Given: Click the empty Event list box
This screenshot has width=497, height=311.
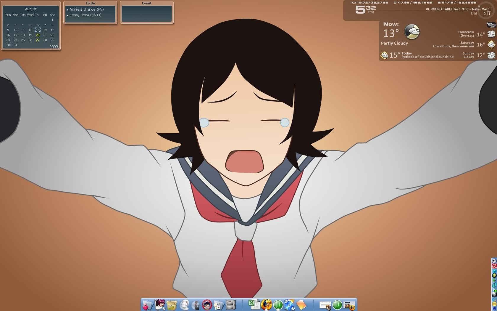Looking at the screenshot, I should pyautogui.click(x=147, y=14).
